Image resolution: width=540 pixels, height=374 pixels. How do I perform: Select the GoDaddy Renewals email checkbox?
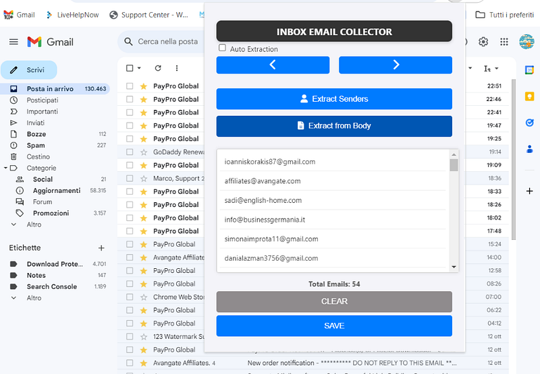(x=130, y=152)
